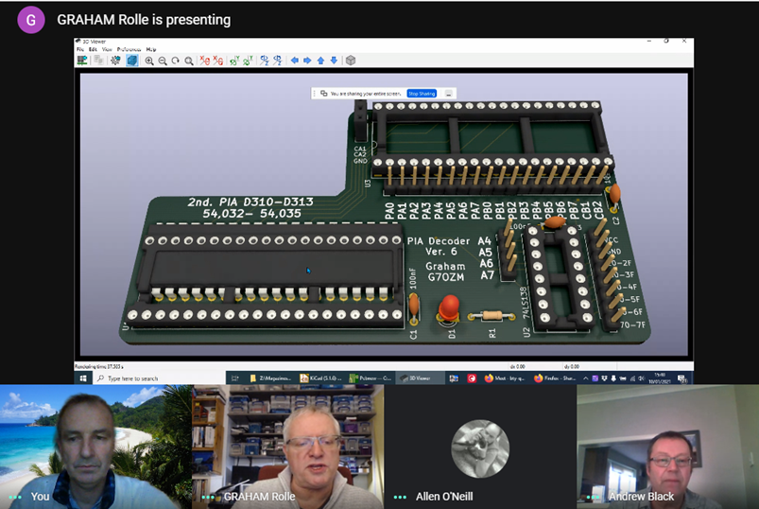This screenshot has width=759, height=509.
Task: Toggle orthographic projection cube icon
Action: click(351, 61)
